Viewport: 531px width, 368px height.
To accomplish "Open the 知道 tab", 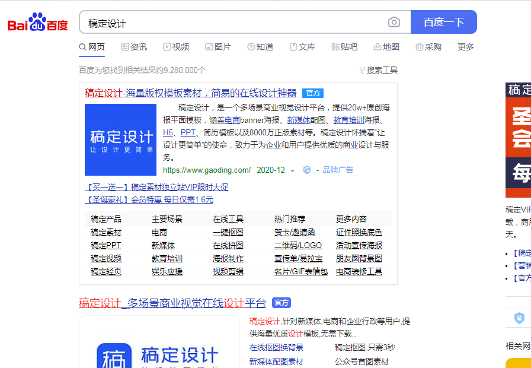I will (x=260, y=47).
